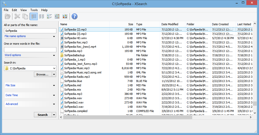Click the horizontal scrollbar right arrow
The width and height of the screenshot is (259, 135).
[251, 117]
